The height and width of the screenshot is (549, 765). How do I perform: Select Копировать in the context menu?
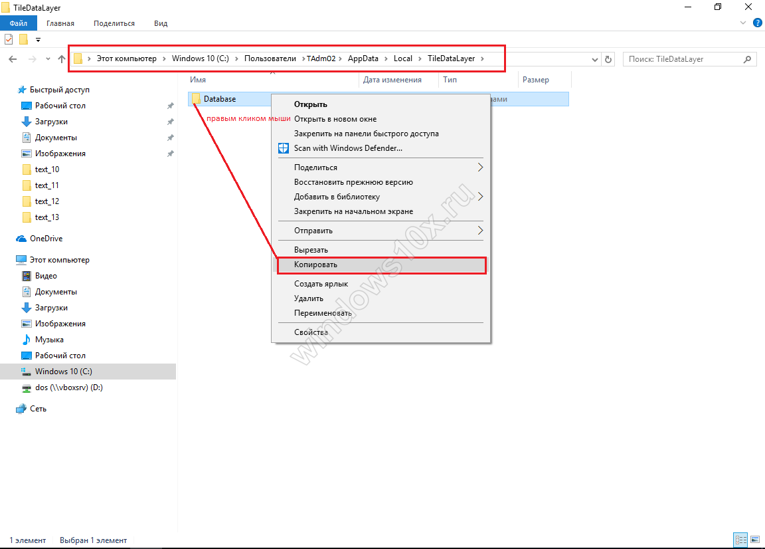(x=316, y=265)
